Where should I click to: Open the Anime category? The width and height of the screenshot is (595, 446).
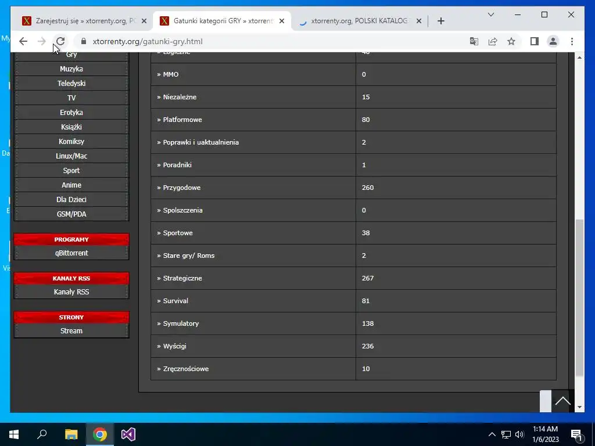[71, 185]
